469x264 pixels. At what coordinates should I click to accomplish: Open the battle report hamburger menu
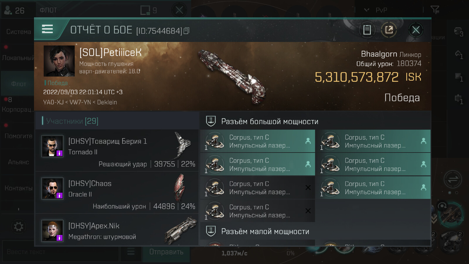(x=47, y=29)
